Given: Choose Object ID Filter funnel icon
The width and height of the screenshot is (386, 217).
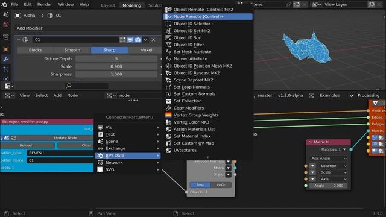Looking at the screenshot, I should coord(168,45).
